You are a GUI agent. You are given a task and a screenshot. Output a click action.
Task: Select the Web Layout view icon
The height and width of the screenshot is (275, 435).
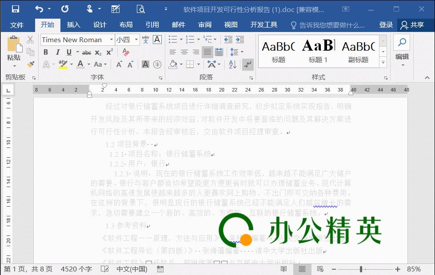[319, 269]
